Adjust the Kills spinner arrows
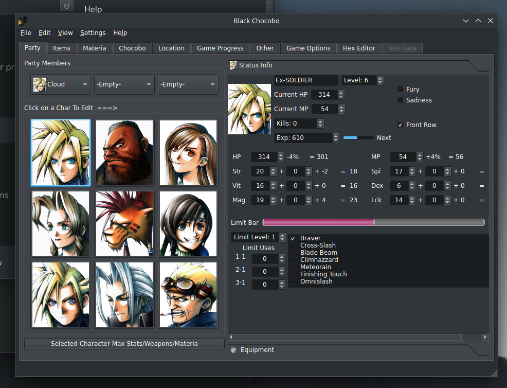507x388 pixels. point(320,124)
